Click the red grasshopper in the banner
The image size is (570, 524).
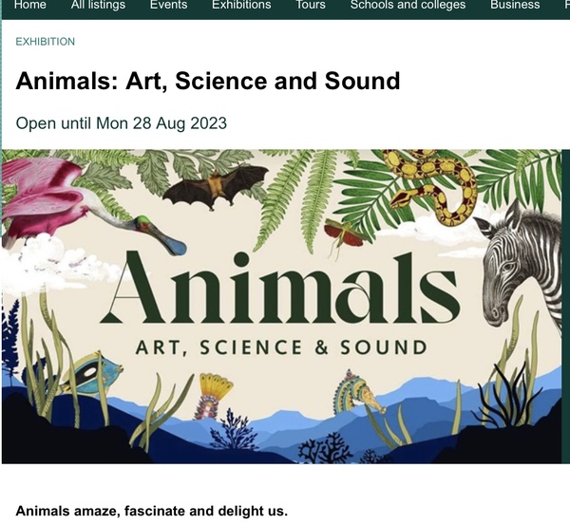(344, 234)
